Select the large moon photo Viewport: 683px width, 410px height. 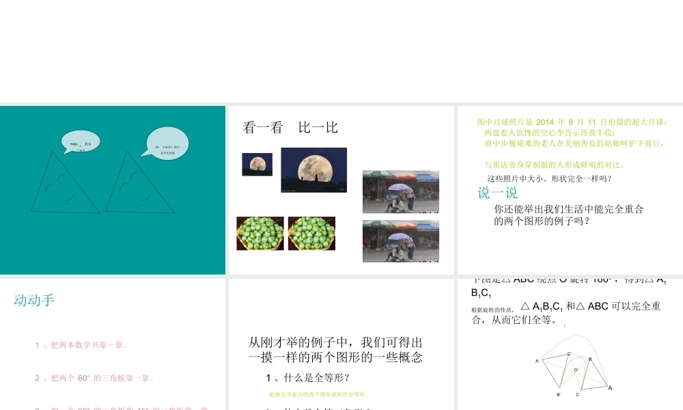coord(313,170)
